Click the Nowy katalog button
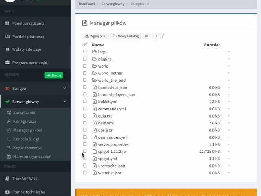 tap(126, 36)
